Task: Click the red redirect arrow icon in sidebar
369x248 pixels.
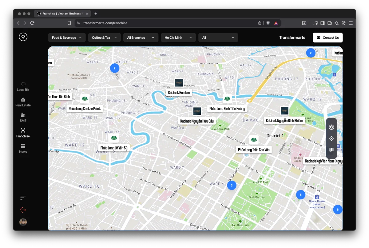Action: (23, 210)
